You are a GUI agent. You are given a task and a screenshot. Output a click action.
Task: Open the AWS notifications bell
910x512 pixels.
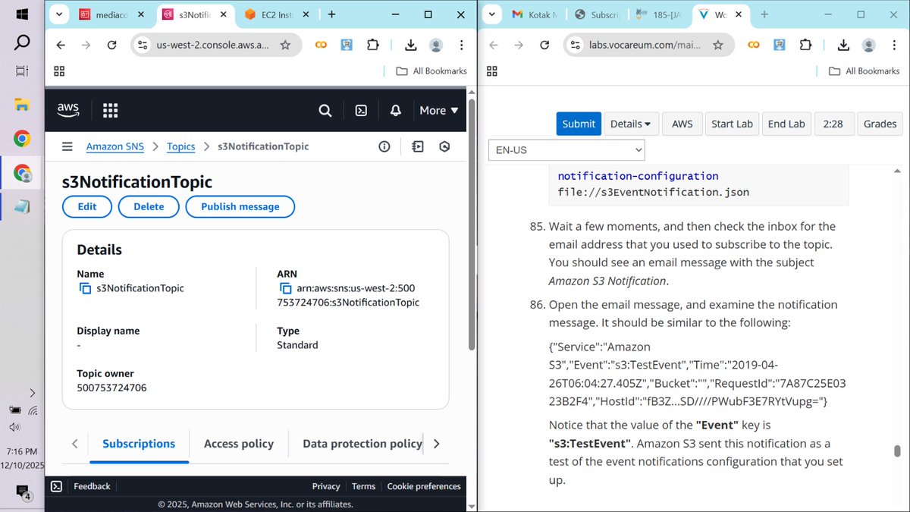[396, 111]
